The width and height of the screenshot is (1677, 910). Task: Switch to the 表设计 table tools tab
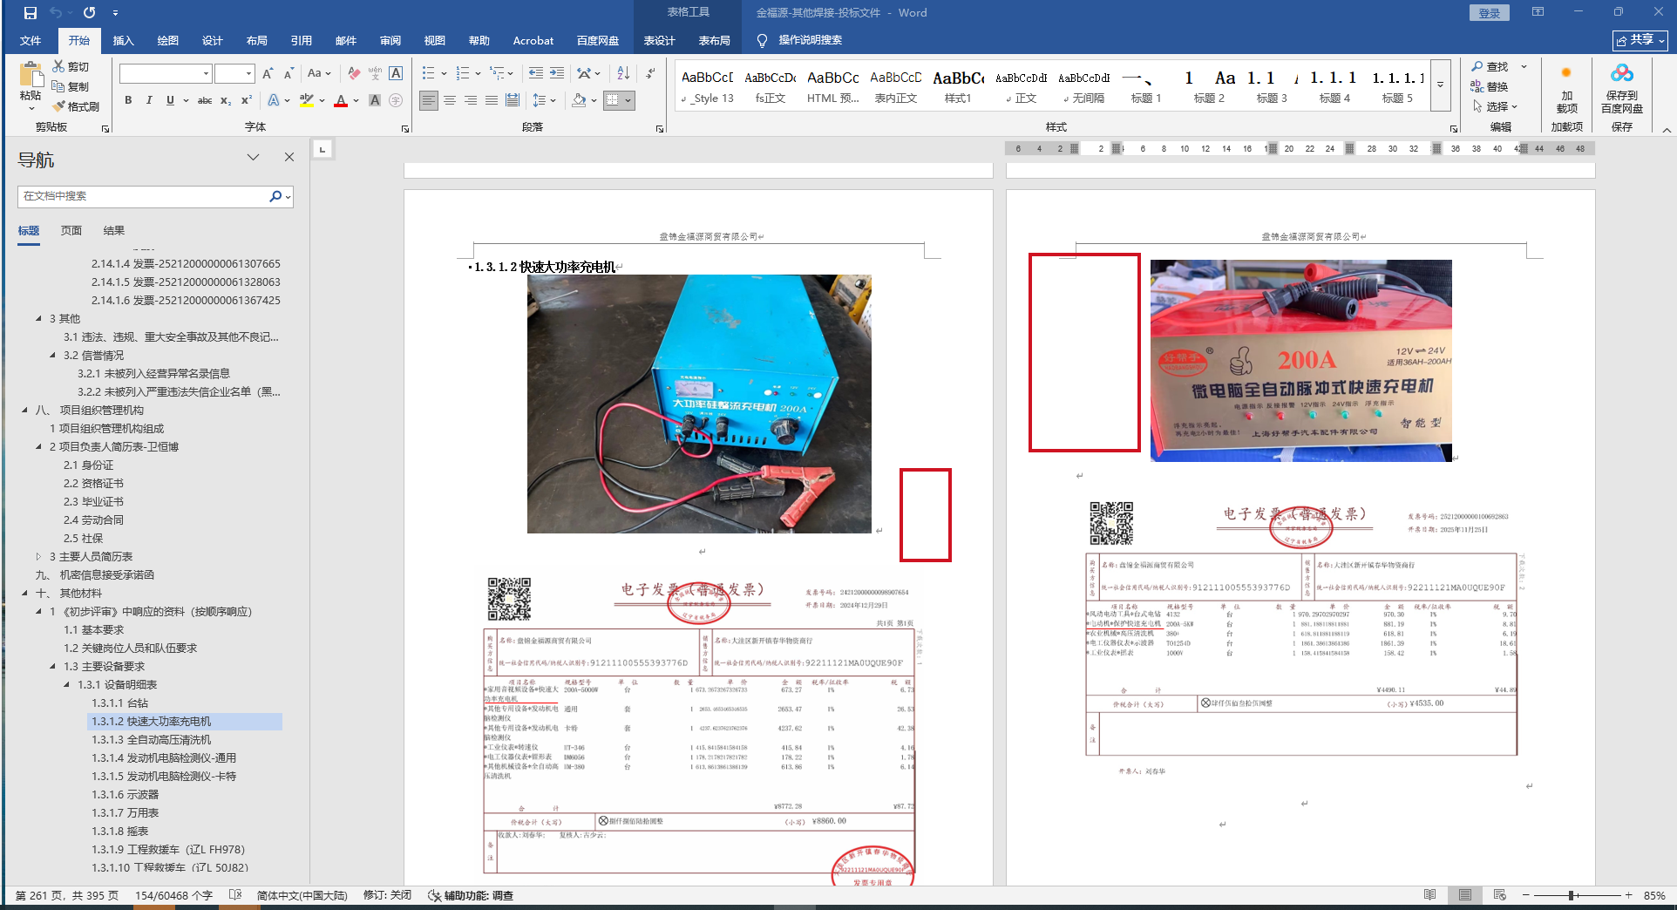point(660,40)
